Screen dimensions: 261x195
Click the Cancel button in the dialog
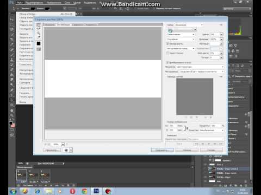click(187, 150)
